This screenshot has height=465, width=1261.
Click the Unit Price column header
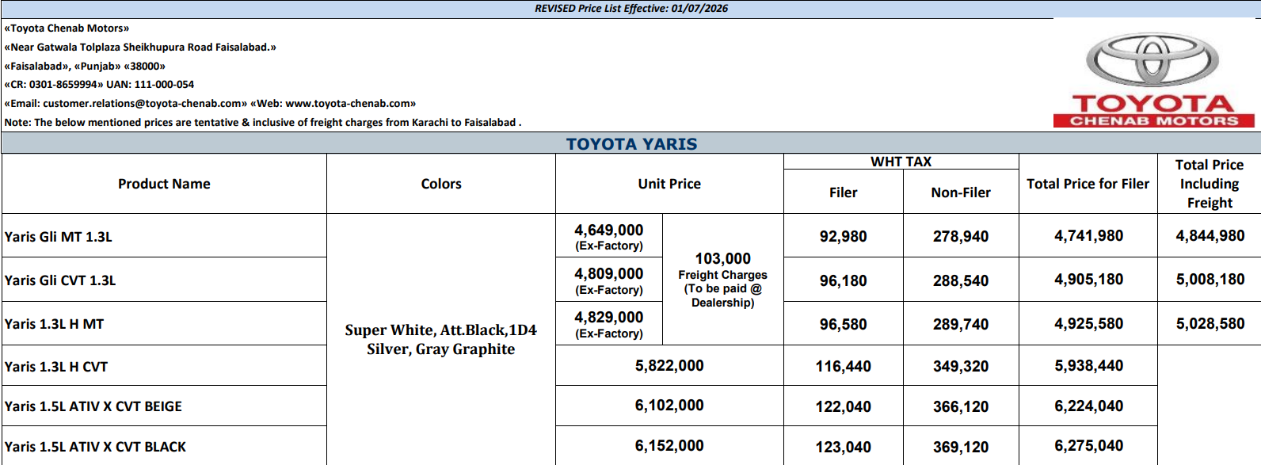coord(669,184)
